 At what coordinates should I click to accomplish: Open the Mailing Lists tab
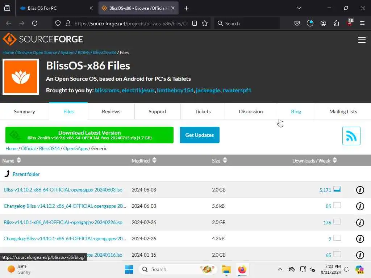pos(343,111)
